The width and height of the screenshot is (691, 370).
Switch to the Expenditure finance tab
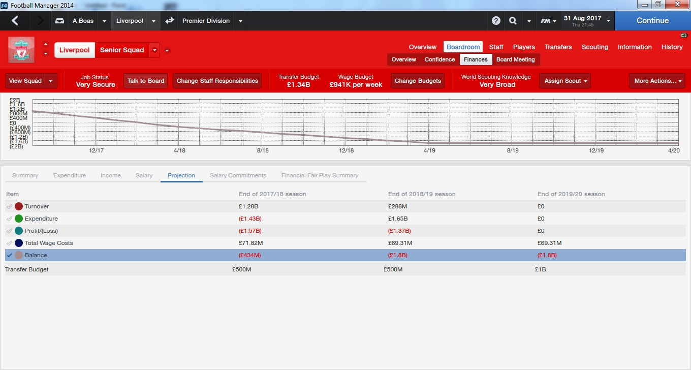pyautogui.click(x=70, y=175)
